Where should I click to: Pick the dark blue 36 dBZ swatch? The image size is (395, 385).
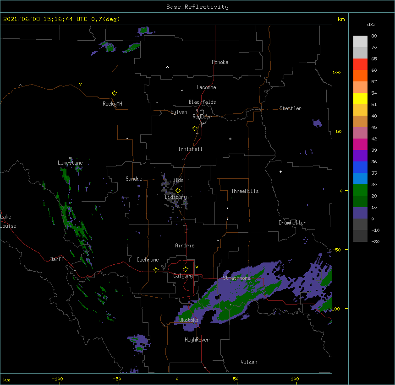360,167
